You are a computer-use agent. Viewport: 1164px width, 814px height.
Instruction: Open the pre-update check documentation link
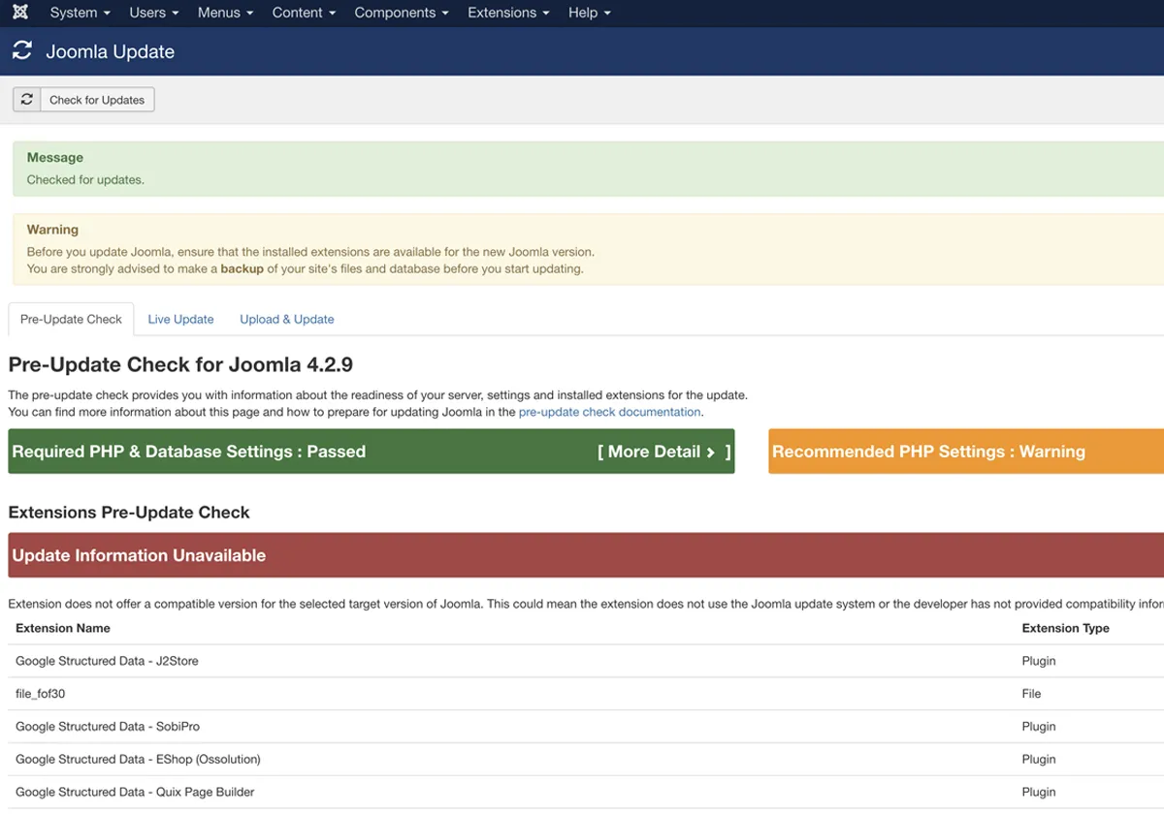608,411
